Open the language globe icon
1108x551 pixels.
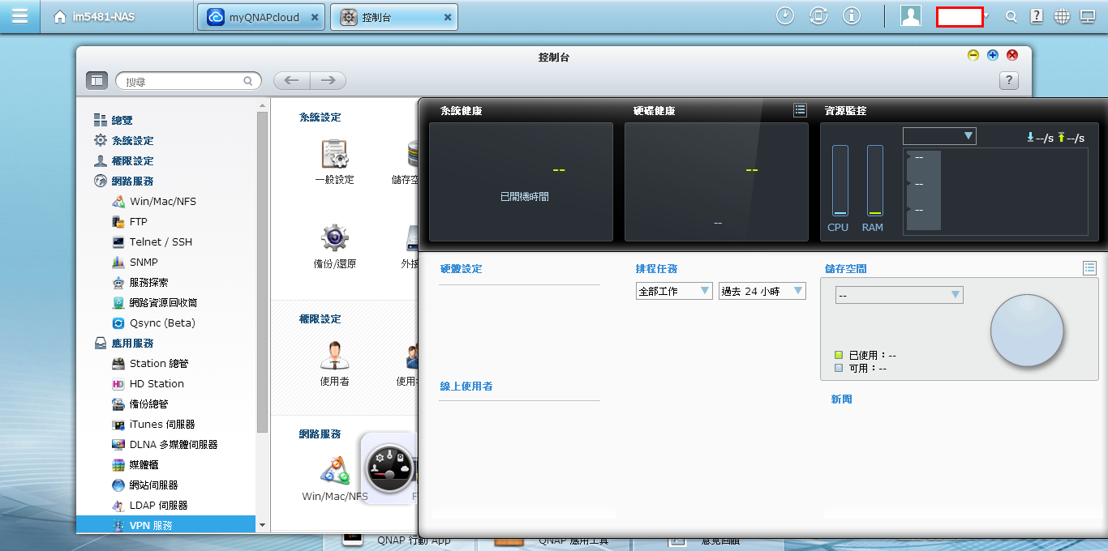1062,17
